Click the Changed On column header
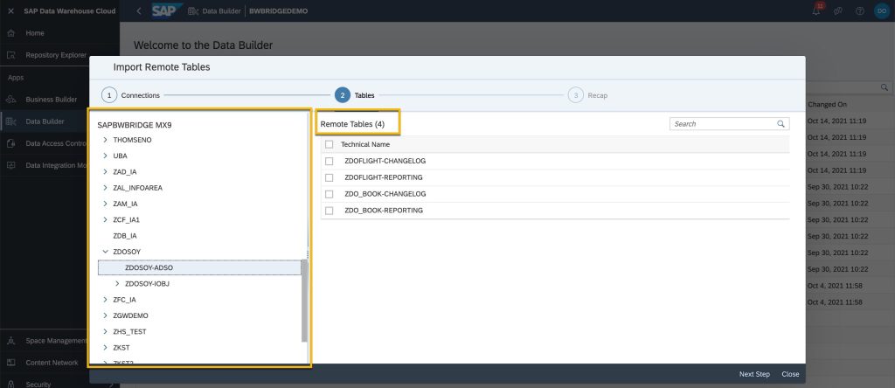The width and height of the screenshot is (895, 388). (x=828, y=105)
